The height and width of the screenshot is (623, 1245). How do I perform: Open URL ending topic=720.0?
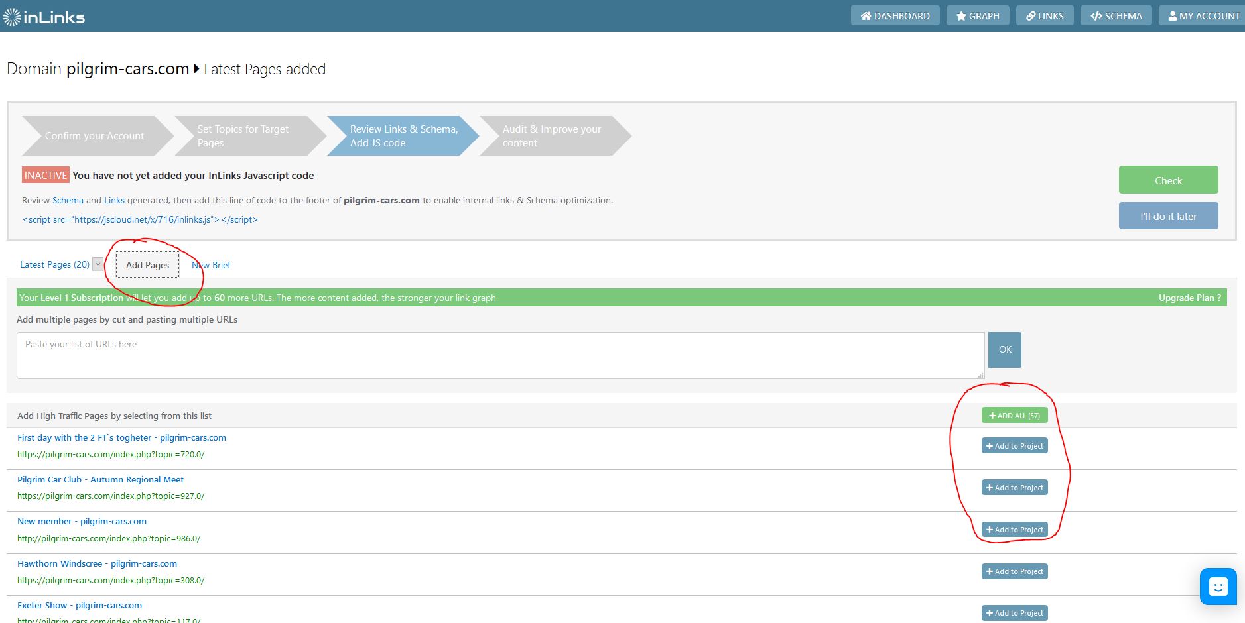[111, 455]
